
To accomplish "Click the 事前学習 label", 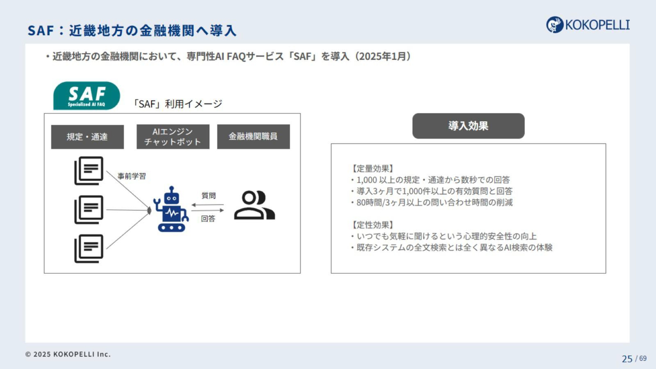I will pyautogui.click(x=132, y=176).
